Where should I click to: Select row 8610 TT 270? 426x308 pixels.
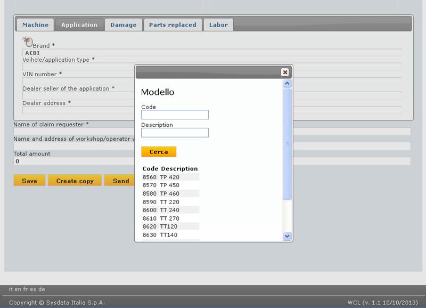pyautogui.click(x=170, y=218)
